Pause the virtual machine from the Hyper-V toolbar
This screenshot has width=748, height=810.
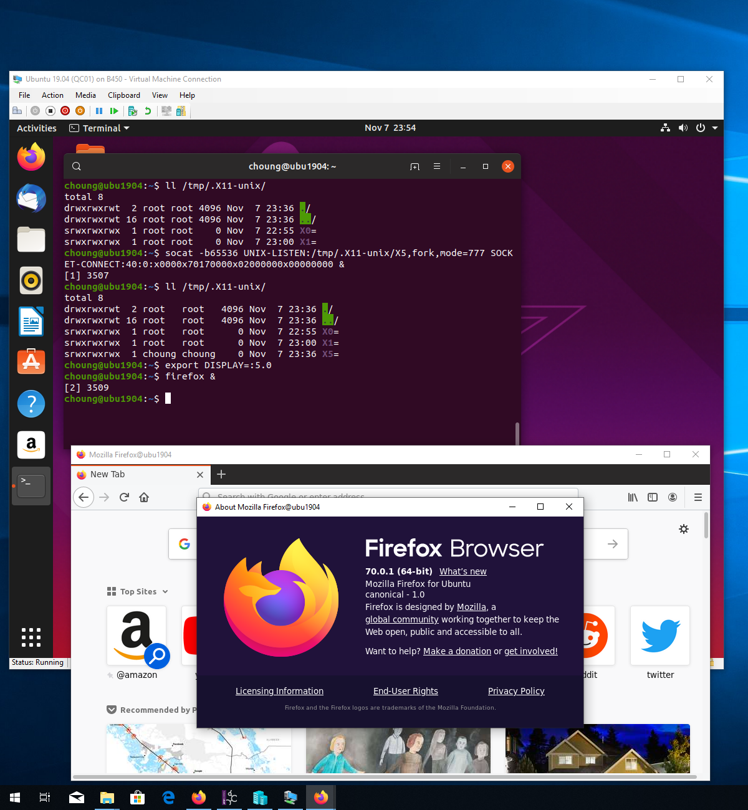[98, 111]
